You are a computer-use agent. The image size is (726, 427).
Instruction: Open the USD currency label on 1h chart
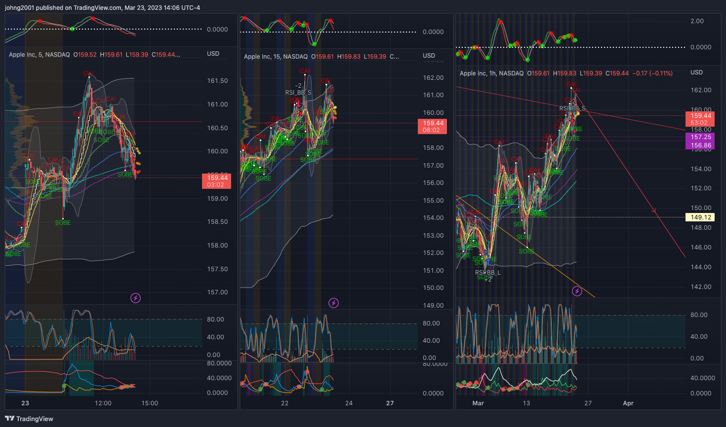[696, 72]
